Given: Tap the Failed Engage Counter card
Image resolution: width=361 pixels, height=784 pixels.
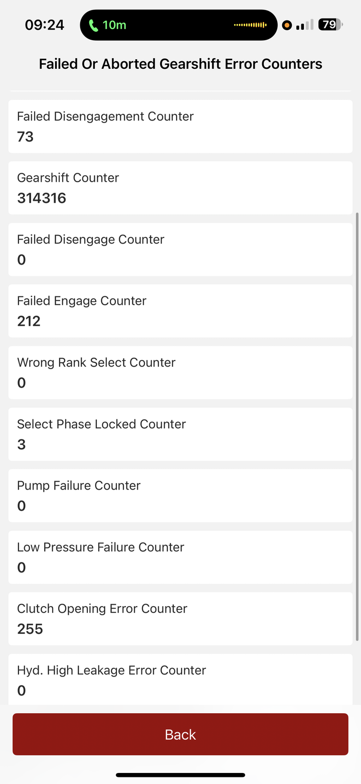Looking at the screenshot, I should point(180,311).
